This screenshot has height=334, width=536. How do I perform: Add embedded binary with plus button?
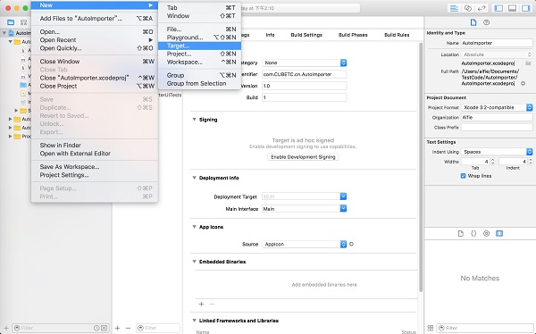click(201, 304)
